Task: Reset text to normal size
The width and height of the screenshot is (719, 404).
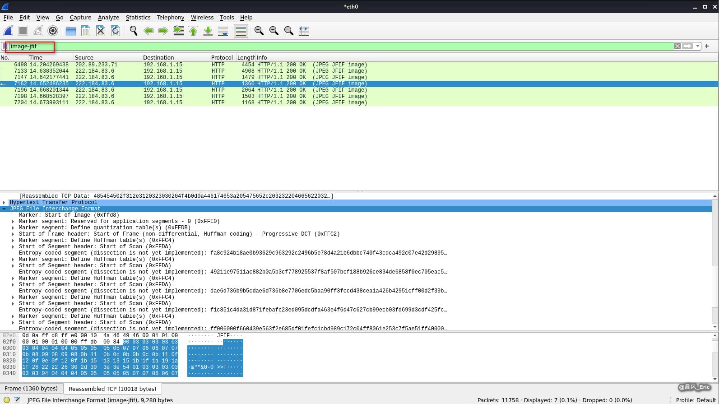Action: pyautogui.click(x=289, y=31)
